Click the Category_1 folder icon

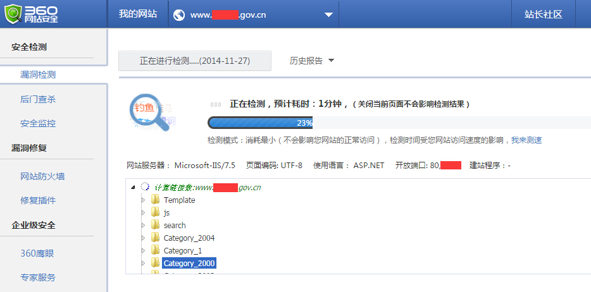[x=155, y=250]
